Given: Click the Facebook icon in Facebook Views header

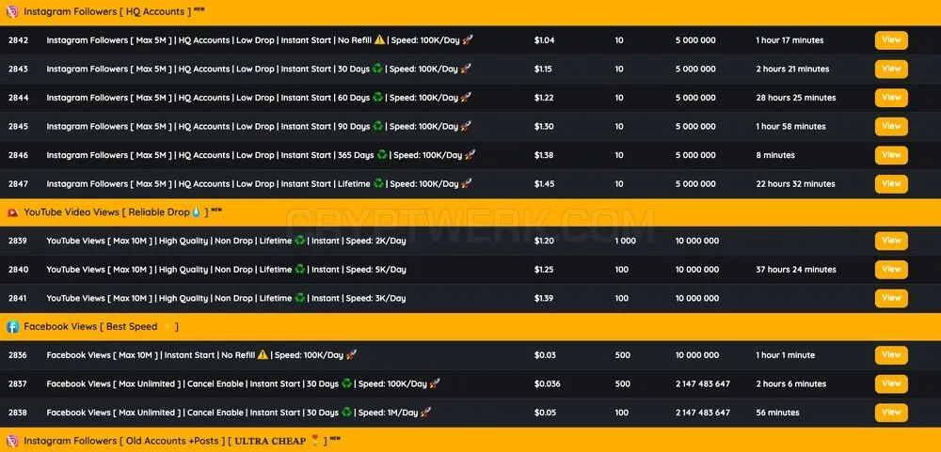Looking at the screenshot, I should click(12, 327).
